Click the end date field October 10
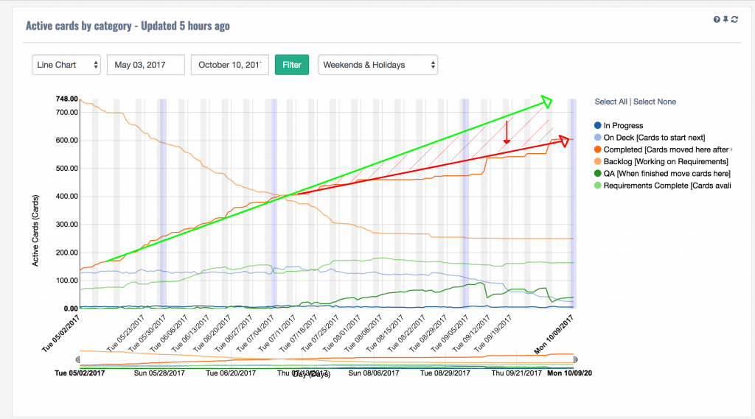 pyautogui.click(x=230, y=65)
